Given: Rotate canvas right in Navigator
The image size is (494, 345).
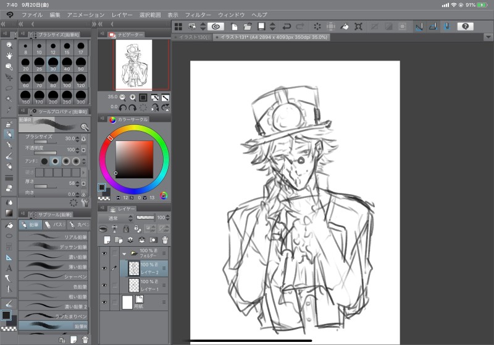Looking at the screenshot, I should [x=133, y=108].
